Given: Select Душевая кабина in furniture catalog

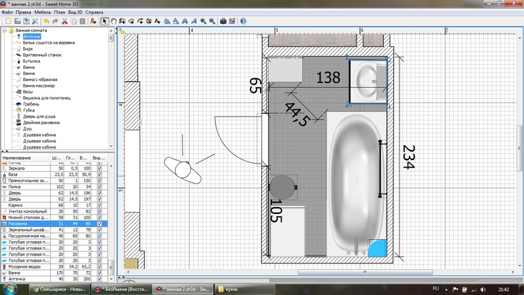Looking at the screenshot, I should coord(39,135).
